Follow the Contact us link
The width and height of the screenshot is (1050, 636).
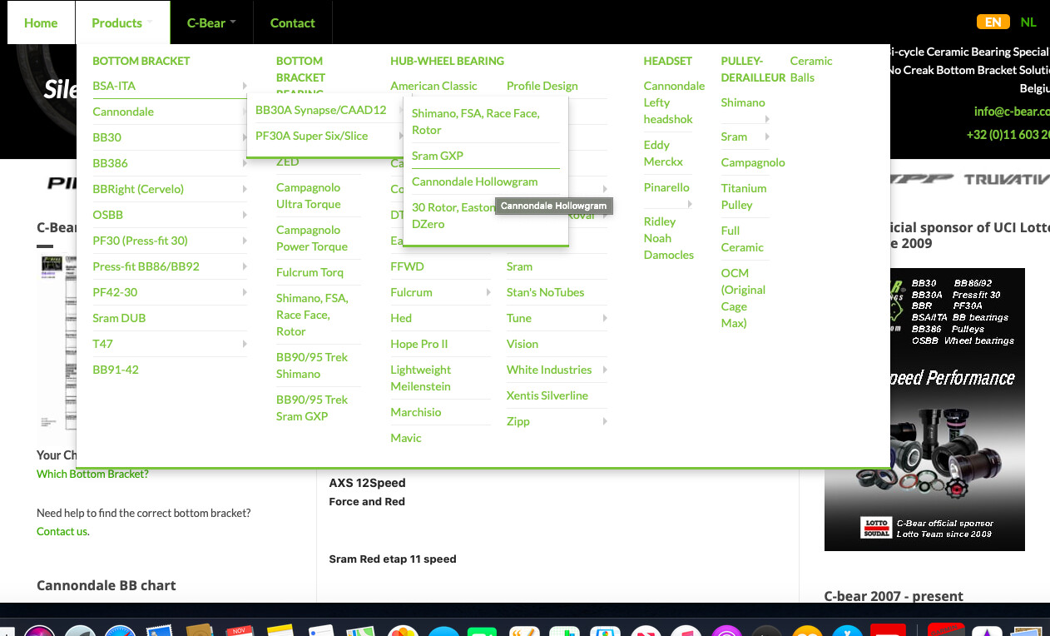point(62,531)
